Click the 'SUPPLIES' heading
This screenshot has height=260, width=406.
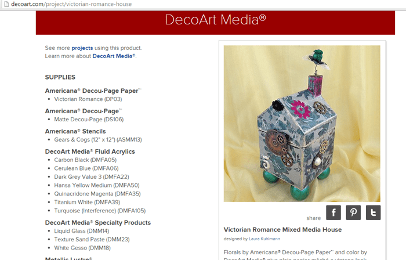coord(60,77)
